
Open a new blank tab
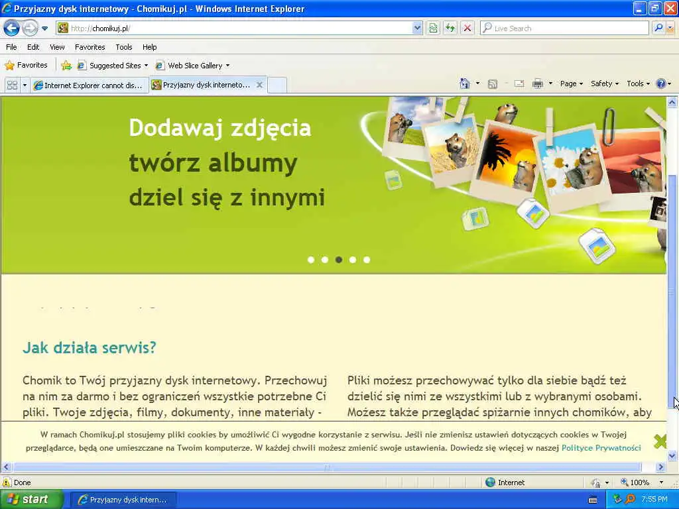coord(277,85)
